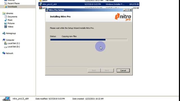Select the patch WinRAR archive icon

40,8
